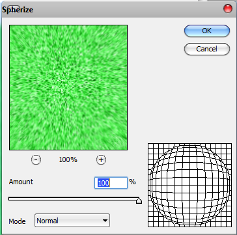Click the 100% preview zoom level text

point(68,160)
